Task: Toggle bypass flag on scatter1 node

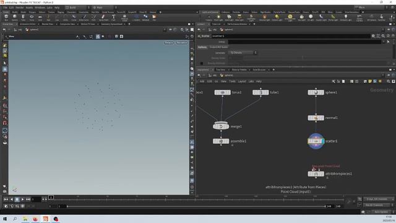Action: click(x=309, y=141)
